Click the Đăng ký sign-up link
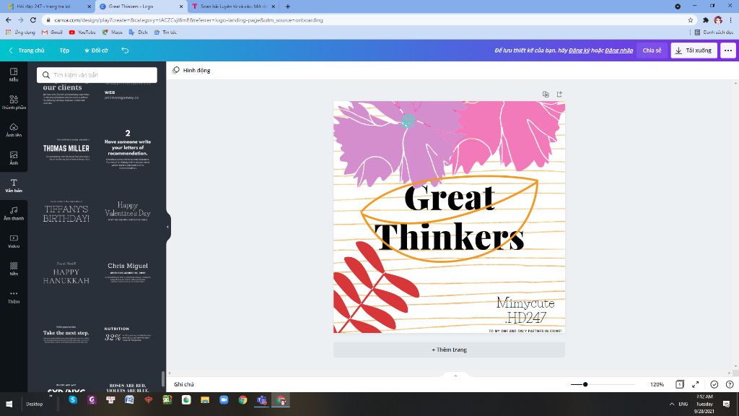Screen dimensions: 739x416 coord(579,51)
